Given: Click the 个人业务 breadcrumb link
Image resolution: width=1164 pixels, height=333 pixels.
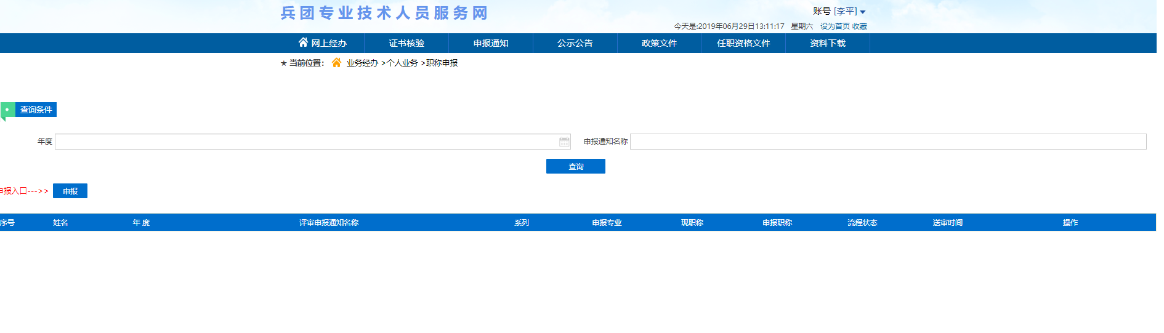Looking at the screenshot, I should [402, 63].
